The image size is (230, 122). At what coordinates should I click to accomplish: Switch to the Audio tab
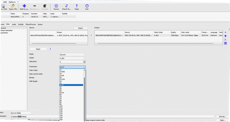(14, 24)
